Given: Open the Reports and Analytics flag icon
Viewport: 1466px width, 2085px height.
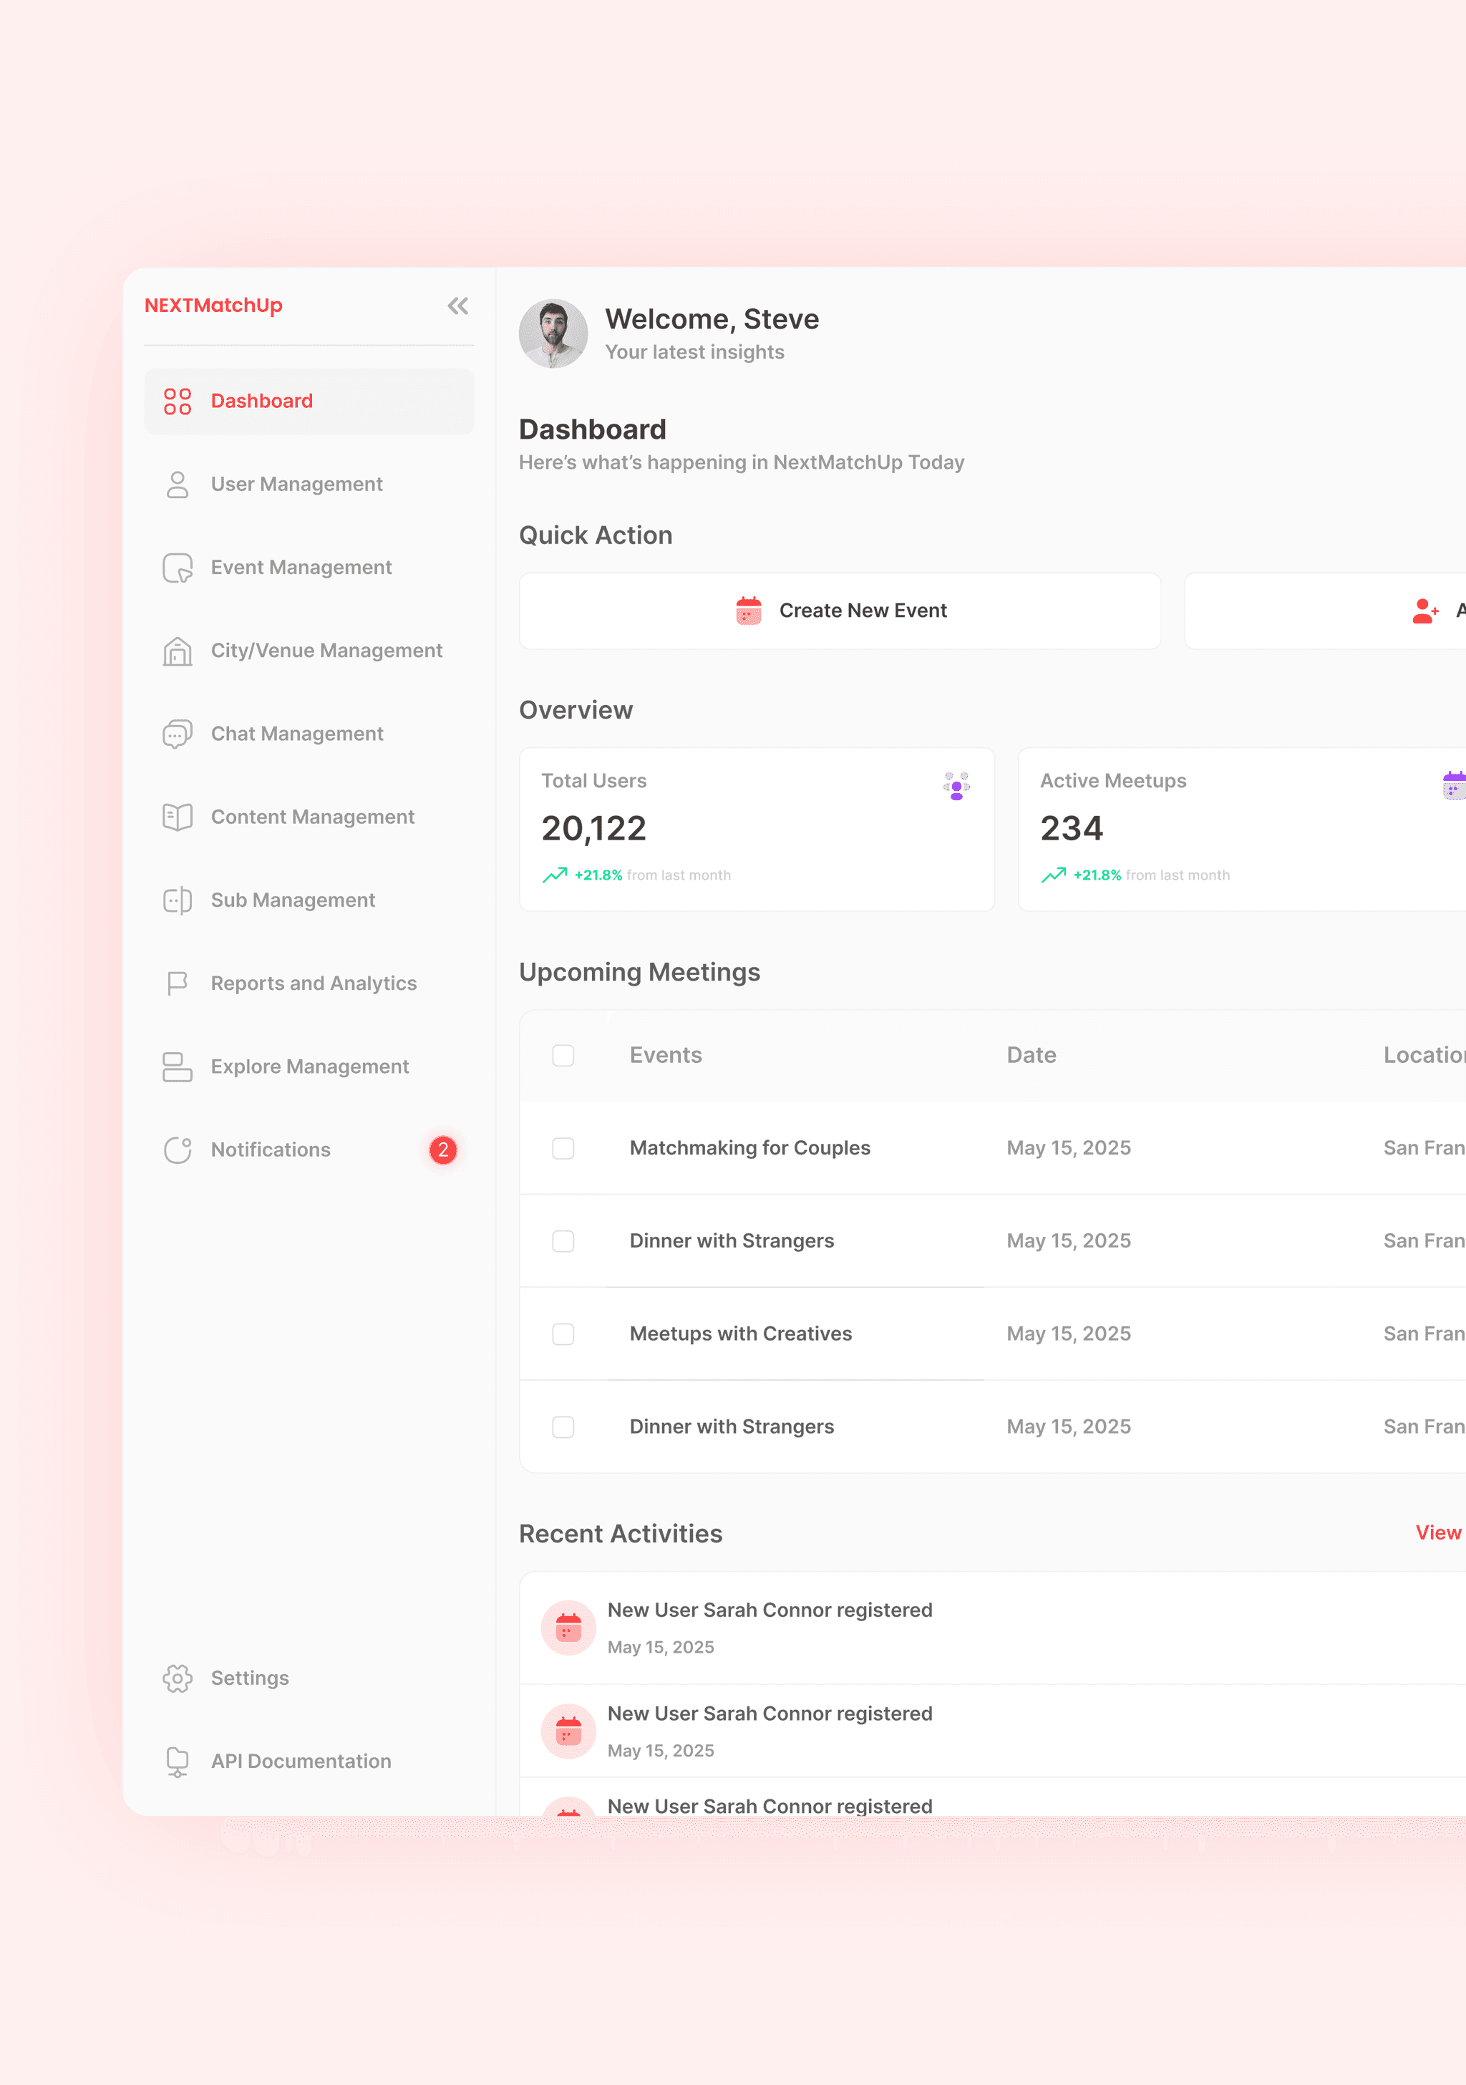Looking at the screenshot, I should tap(177, 983).
